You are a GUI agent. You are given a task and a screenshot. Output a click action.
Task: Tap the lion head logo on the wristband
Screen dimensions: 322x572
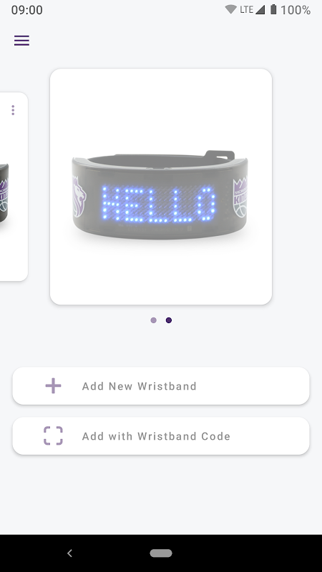tap(79, 197)
